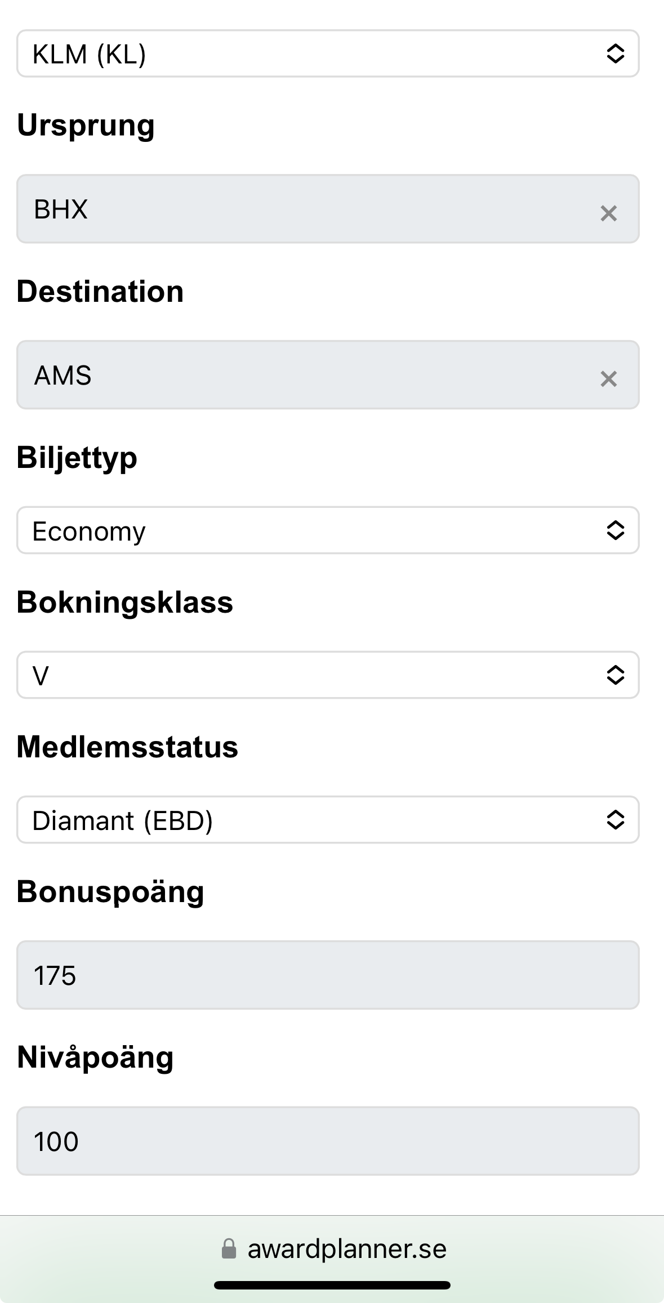The width and height of the screenshot is (664, 1303).
Task: Tap the home indicator bar at bottom
Action: 332,1285
